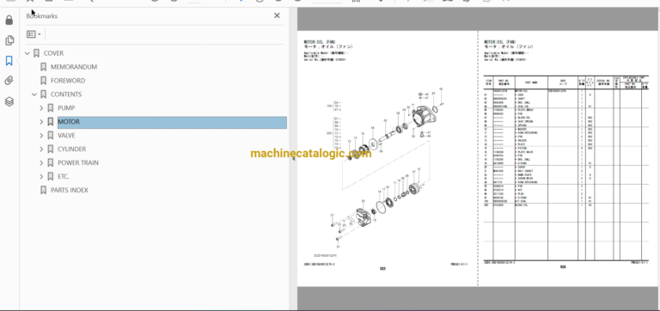Close the Bookmarks panel

(277, 15)
